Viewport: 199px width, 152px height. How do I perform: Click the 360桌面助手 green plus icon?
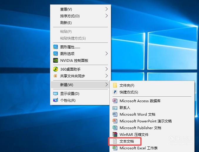point(56,69)
